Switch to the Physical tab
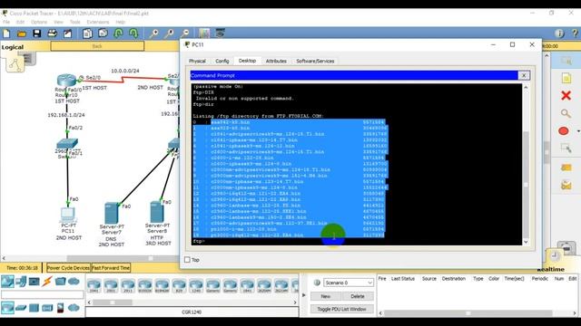Screen dimensions: 581x326 pyautogui.click(x=197, y=61)
